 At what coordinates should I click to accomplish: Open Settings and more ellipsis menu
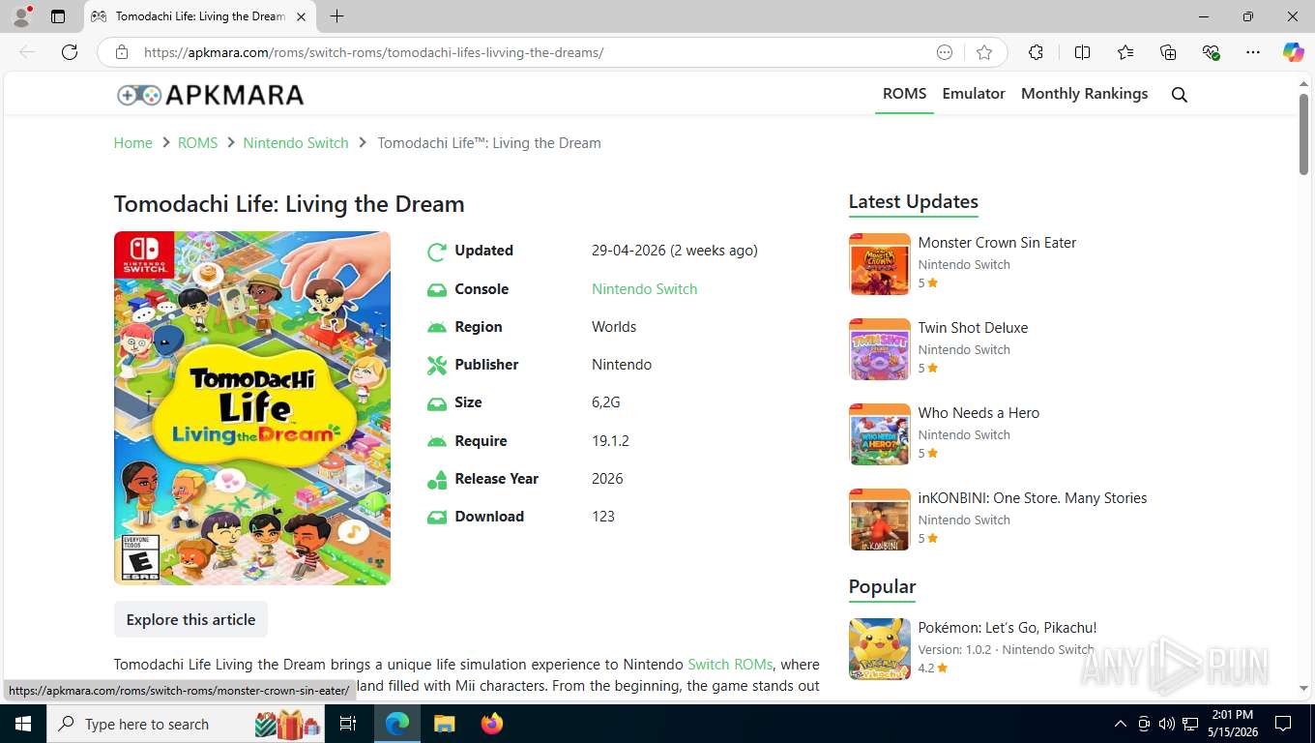pyautogui.click(x=1253, y=52)
